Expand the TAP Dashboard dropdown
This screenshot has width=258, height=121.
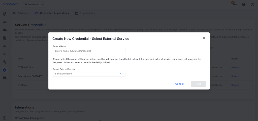click(34, 5)
